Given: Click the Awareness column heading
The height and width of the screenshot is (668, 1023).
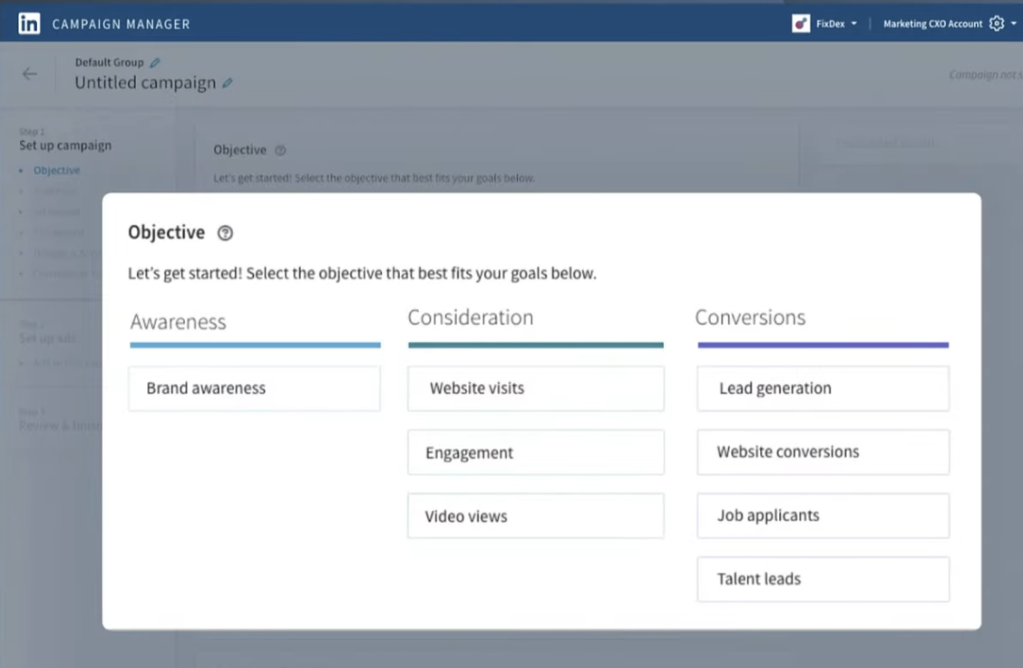Looking at the screenshot, I should [x=178, y=322].
